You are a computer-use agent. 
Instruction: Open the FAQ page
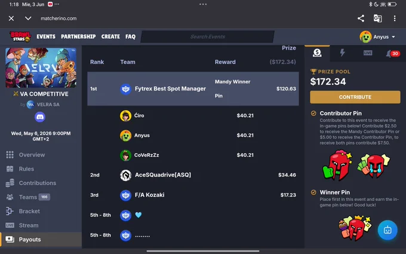tap(130, 36)
